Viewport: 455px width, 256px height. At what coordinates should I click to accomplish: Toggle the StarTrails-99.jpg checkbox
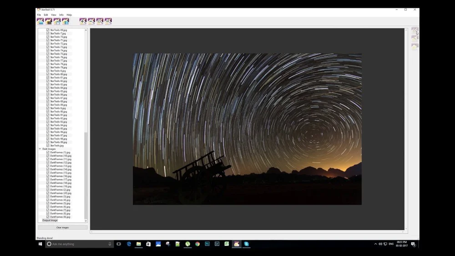[x=48, y=142]
